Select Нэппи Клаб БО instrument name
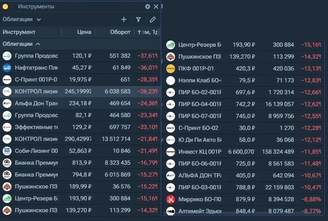Image resolution: width=328 pixels, height=221 pixels. [x=200, y=81]
